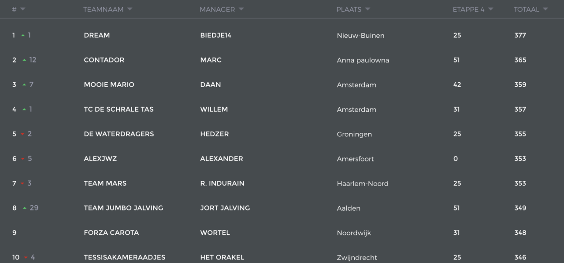Click the red down arrow for TESSISAKAMERAADJES
564x263 pixels.
[26, 257]
